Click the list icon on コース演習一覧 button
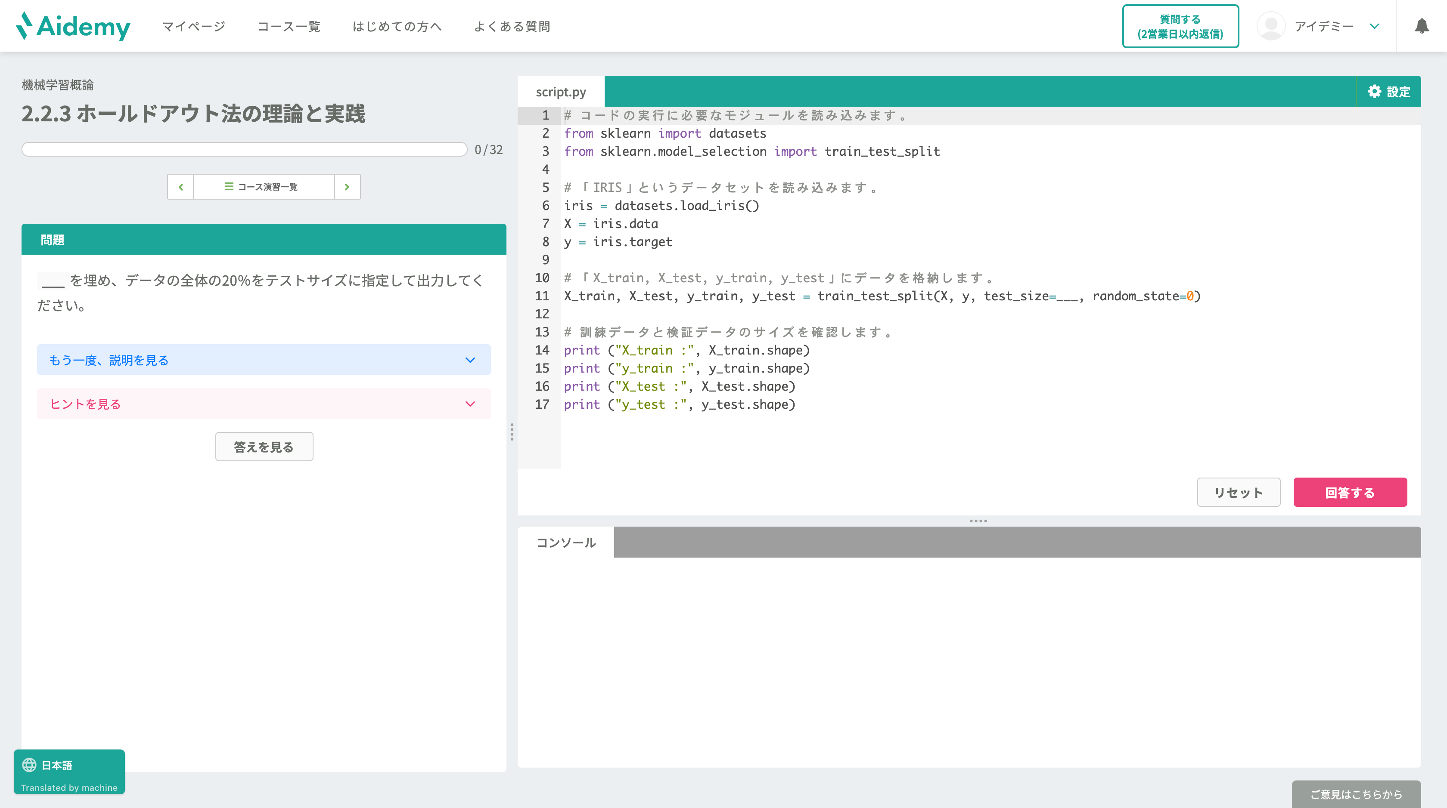The height and width of the screenshot is (808, 1447). [x=228, y=186]
